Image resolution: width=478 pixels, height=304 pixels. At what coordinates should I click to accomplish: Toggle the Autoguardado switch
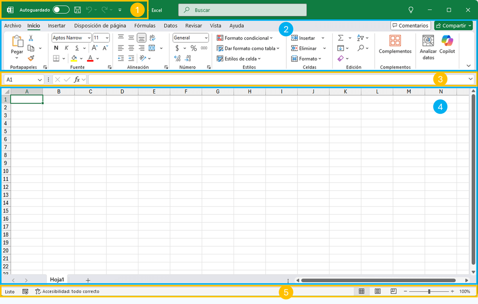61,10
